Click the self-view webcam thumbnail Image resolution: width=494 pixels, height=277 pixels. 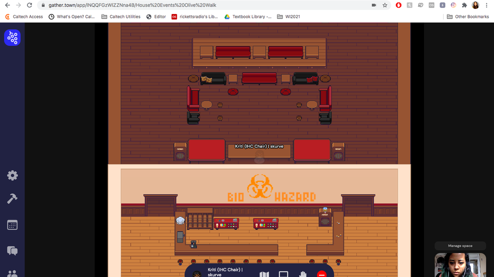coord(460,265)
